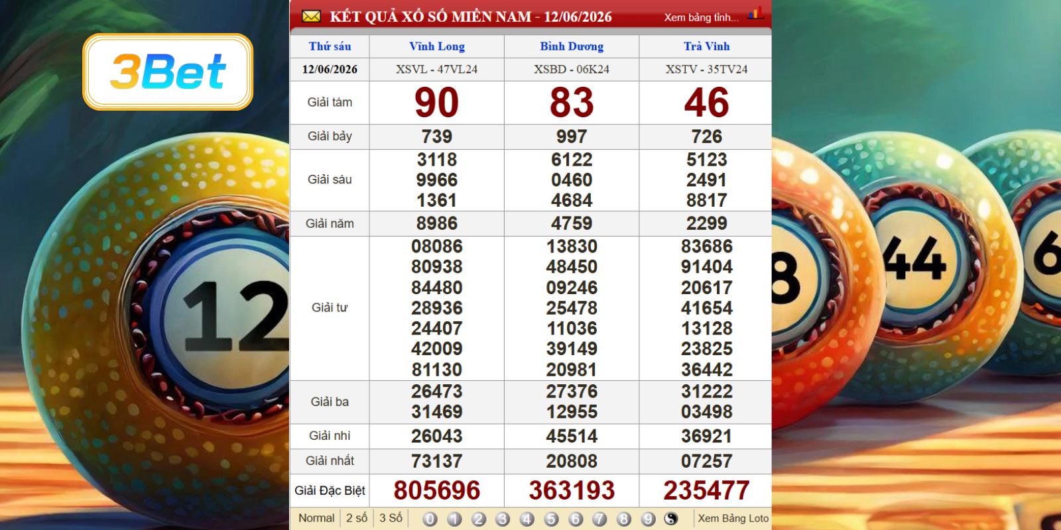The height and width of the screenshot is (530, 1061).
Task: Click giải nhì number 26043
Action: tap(437, 437)
